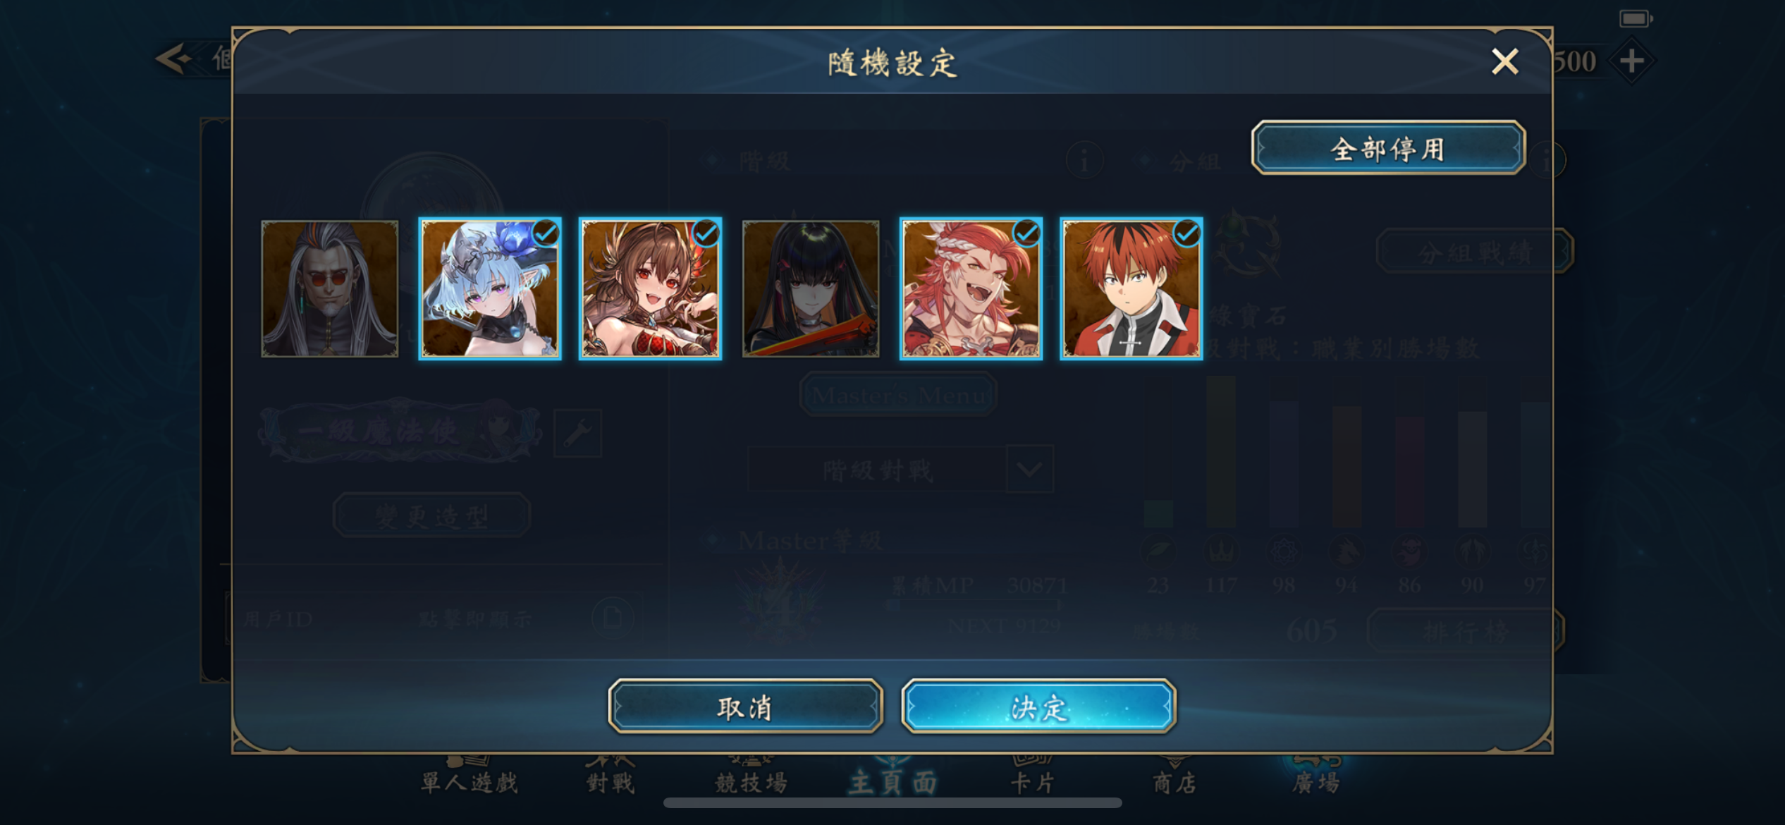Viewport: 1785px width, 825px height.
Task: Tap the plus icon beside 500
Action: click(1631, 61)
